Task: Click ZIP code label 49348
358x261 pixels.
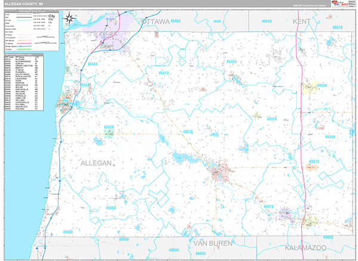Action: point(322,85)
